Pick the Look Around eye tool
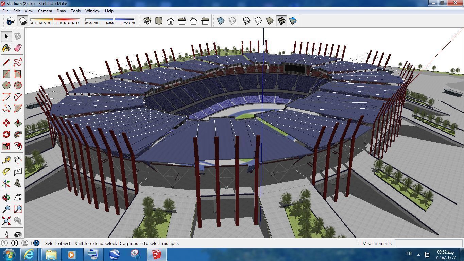Viewport: 464px width, 261px height. [x=18, y=234]
